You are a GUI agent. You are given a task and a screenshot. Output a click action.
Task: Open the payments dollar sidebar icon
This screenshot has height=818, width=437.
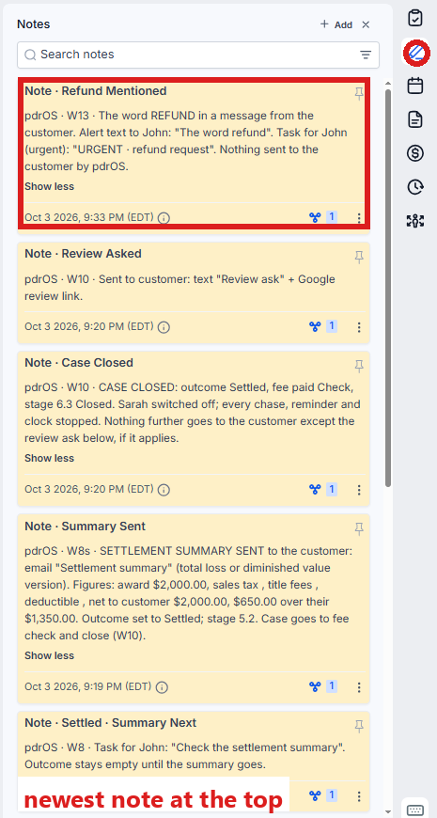click(x=415, y=153)
